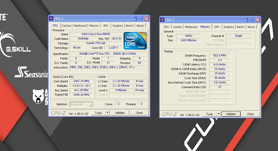The width and height of the screenshot is (278, 151).
Task: Click CAS# Latency value 6.0 clocks
Action: [220, 64]
